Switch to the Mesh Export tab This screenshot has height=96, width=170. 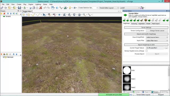coord(156,24)
